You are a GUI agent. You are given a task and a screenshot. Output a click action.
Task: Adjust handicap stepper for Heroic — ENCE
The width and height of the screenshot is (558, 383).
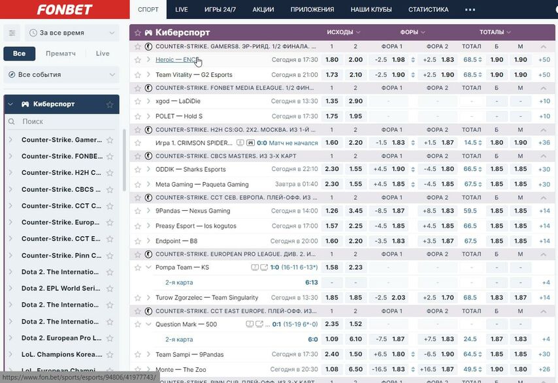[413, 59]
